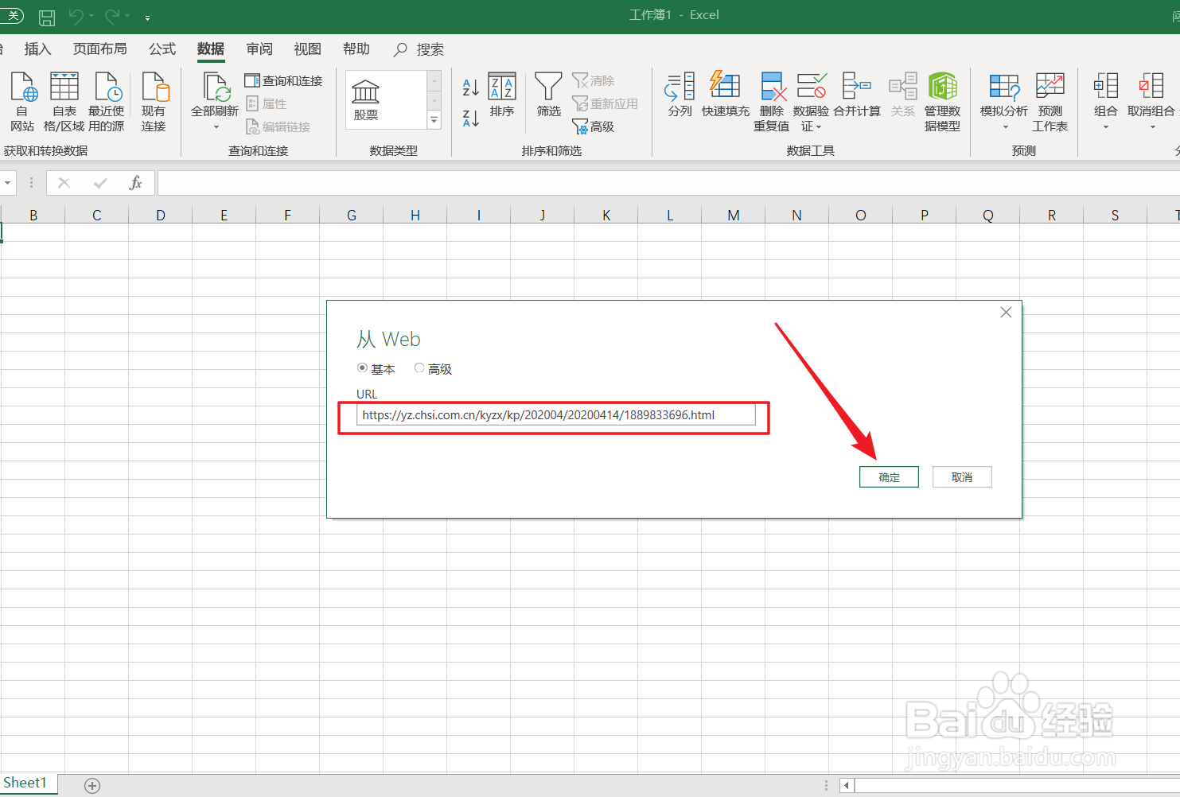
Task: Click the Search (搜索) box
Action: pyautogui.click(x=419, y=49)
